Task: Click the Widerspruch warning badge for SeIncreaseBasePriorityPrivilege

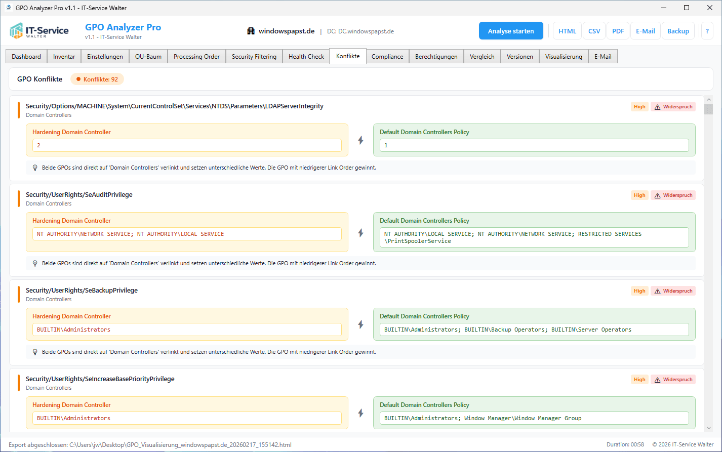Action: click(x=673, y=380)
